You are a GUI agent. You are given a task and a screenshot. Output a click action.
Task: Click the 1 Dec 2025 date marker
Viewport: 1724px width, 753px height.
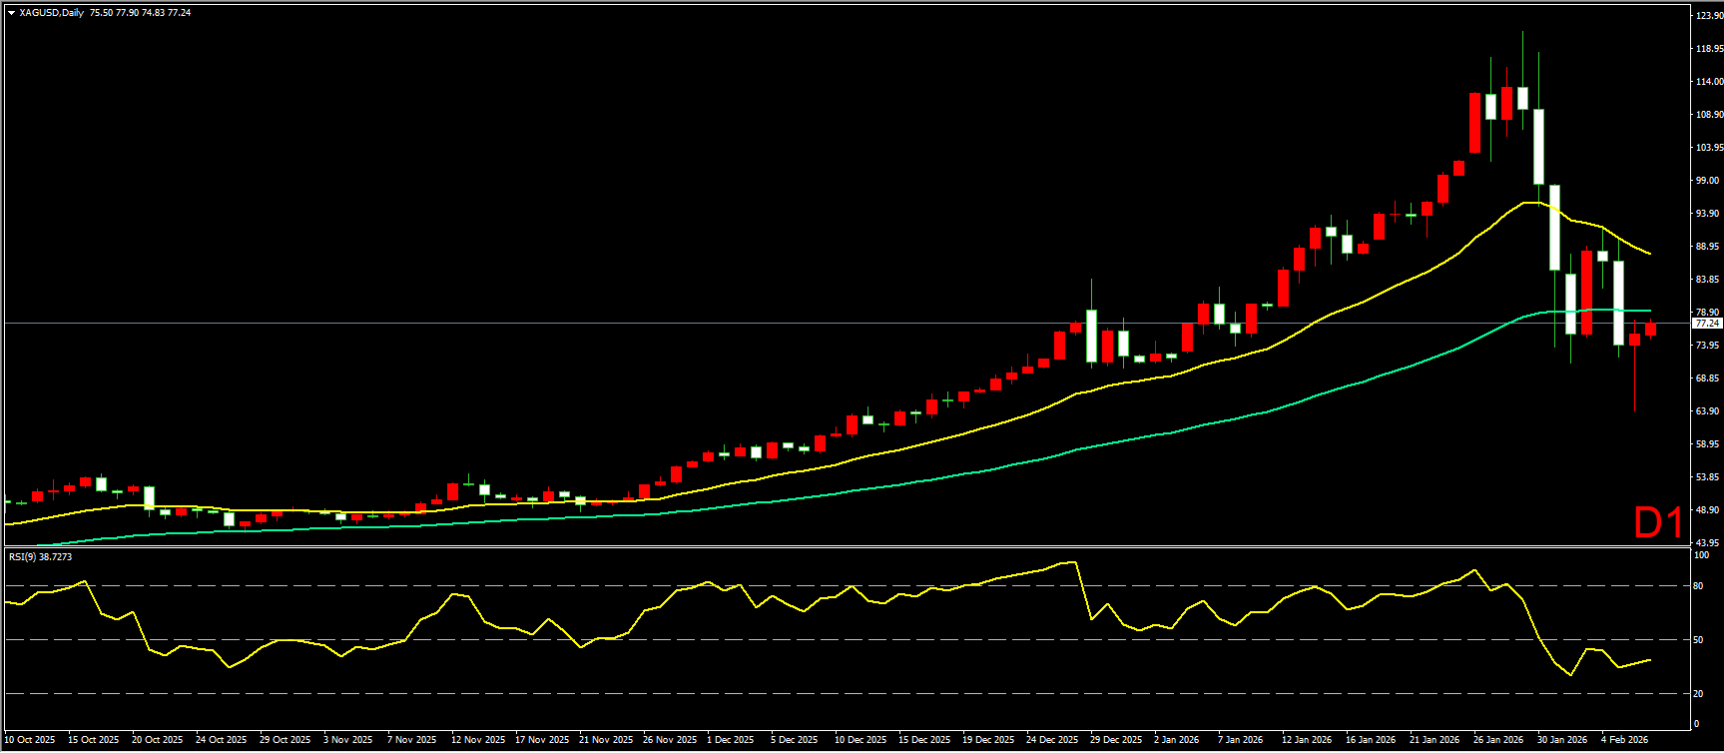[730, 740]
